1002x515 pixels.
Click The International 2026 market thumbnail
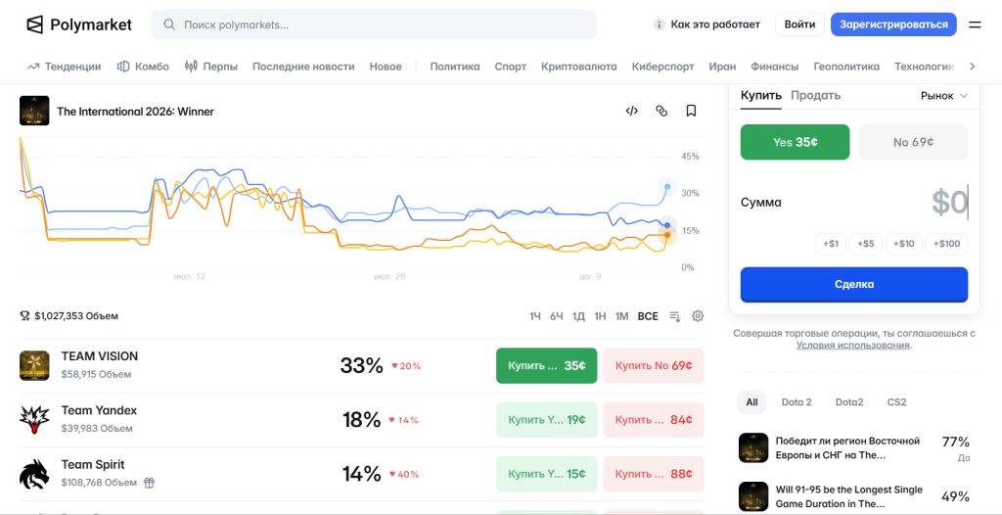[x=34, y=110]
